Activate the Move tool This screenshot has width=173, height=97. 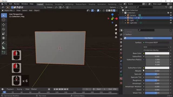pyautogui.click(x=4, y=25)
